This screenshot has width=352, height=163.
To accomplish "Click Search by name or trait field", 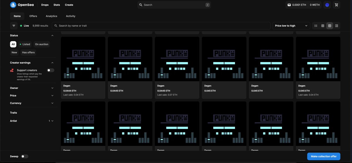I will (161, 26).
